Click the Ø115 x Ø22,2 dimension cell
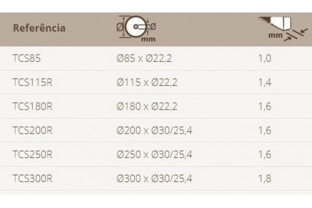 click(x=147, y=82)
